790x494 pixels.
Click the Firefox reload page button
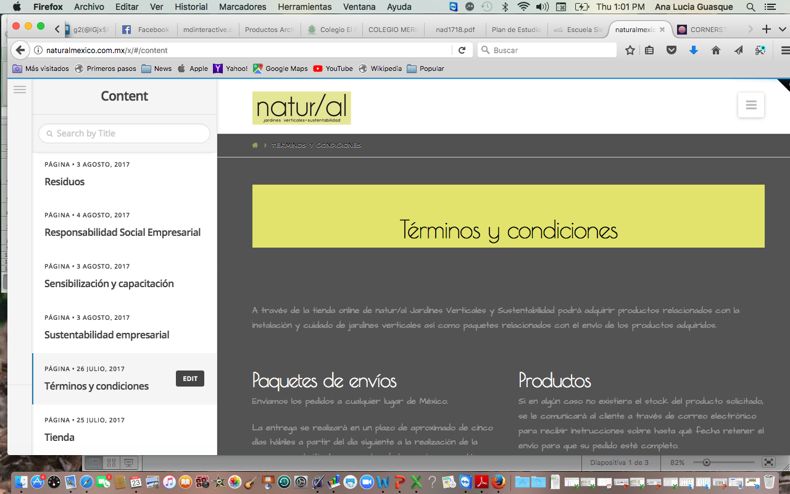pyautogui.click(x=462, y=50)
